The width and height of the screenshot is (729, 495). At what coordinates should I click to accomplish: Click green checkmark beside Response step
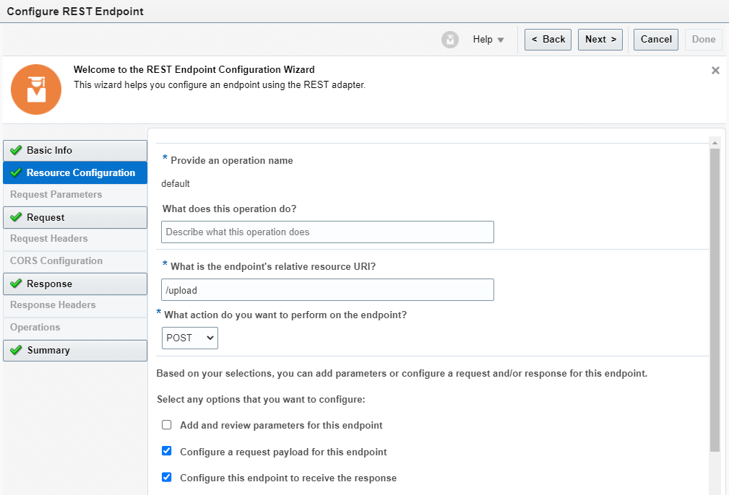click(16, 284)
